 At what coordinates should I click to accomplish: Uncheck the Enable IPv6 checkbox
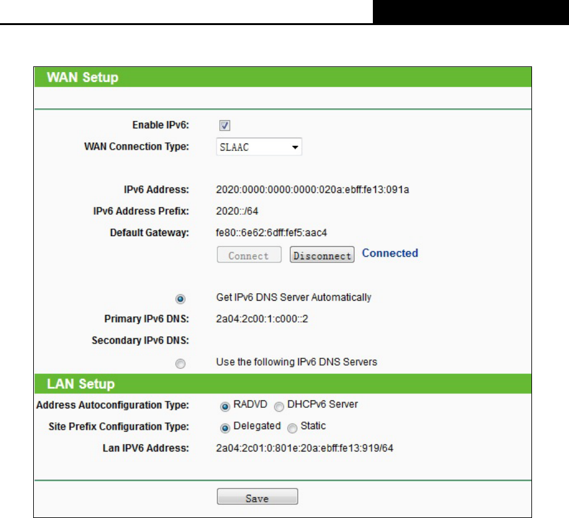[224, 125]
